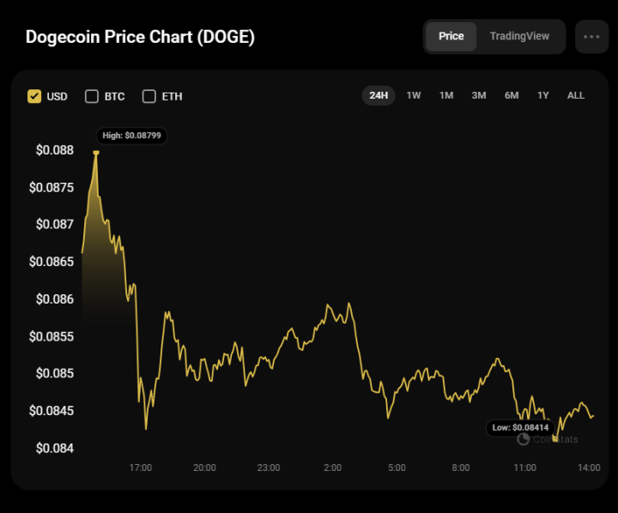Viewport: 618px width, 513px height.
Task: Select the Price tab
Action: pos(451,36)
